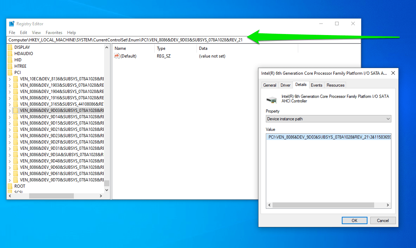The width and height of the screenshot is (416, 248).
Task: Select the PCI key folder
Action: [x=18, y=73]
